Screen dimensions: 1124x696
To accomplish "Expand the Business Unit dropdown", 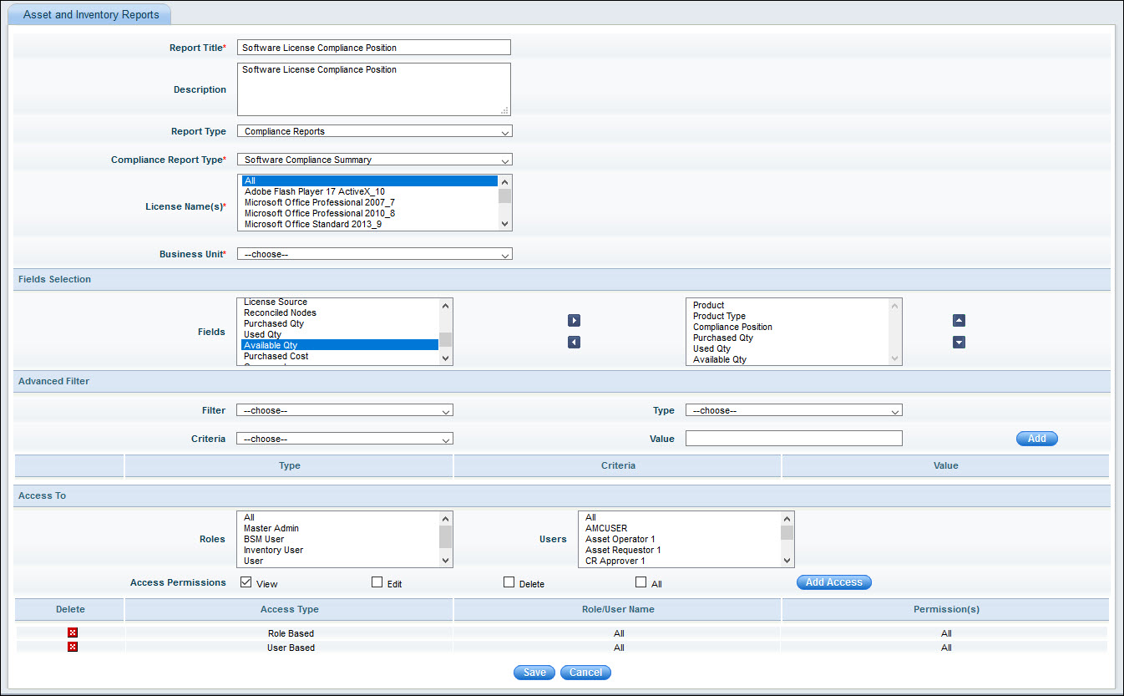I will [x=374, y=254].
